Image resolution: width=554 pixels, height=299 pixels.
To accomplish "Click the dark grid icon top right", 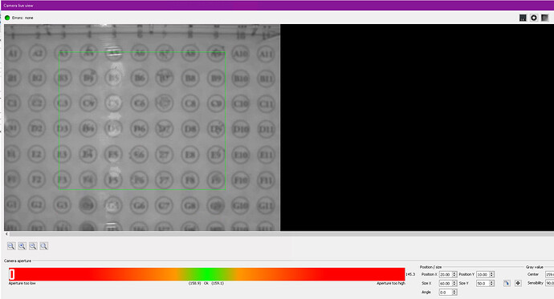I will tap(523, 18).
